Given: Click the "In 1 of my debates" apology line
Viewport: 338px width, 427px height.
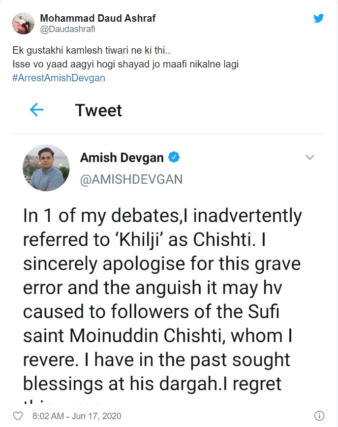Looking at the screenshot, I should [162, 217].
